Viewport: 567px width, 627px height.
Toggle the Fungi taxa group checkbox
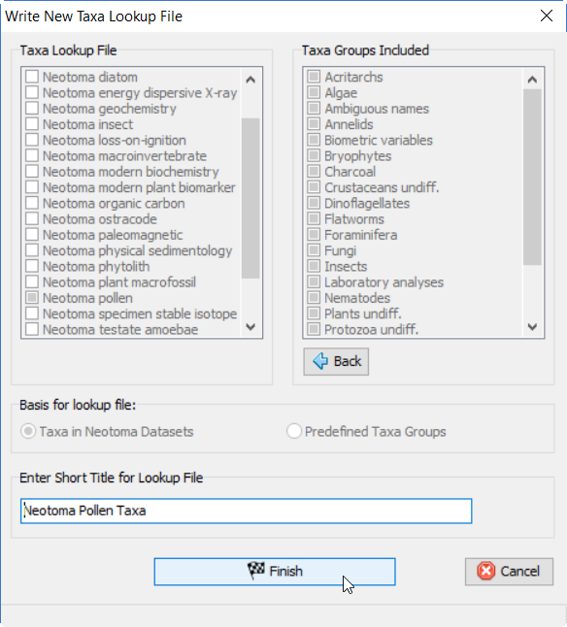314,250
